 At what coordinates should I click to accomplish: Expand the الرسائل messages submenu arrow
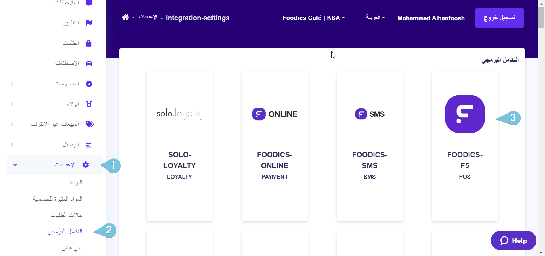coord(12,144)
